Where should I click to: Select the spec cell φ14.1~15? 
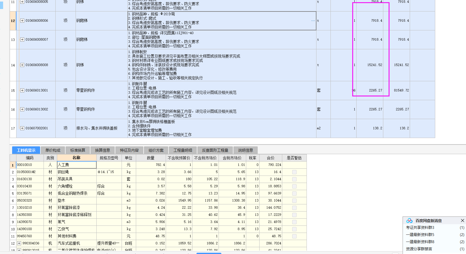click(109, 172)
